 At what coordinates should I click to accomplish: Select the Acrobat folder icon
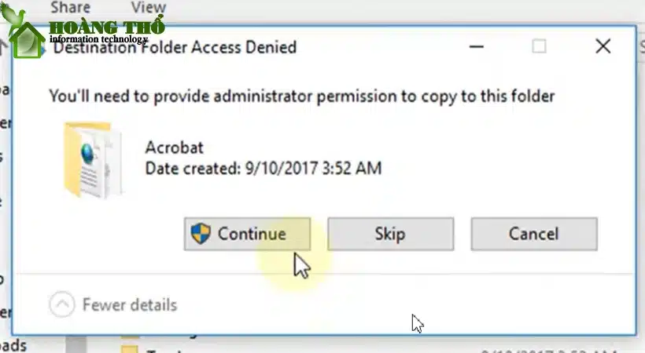pos(93,160)
